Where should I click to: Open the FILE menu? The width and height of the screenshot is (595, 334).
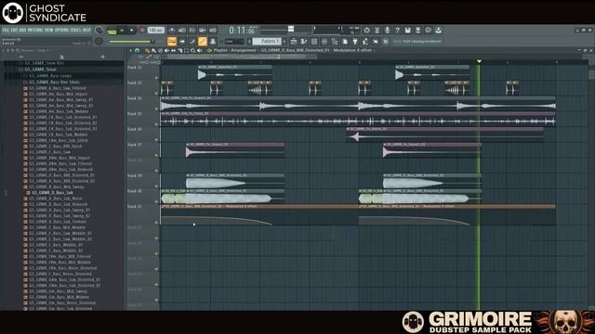[x=6, y=30]
